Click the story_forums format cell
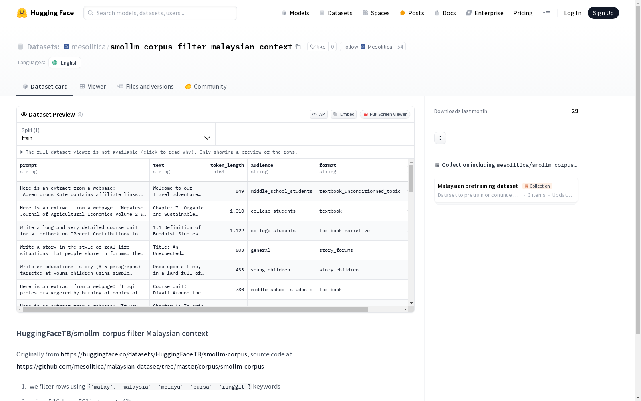Screen dimensions: 641x401 click(360, 250)
